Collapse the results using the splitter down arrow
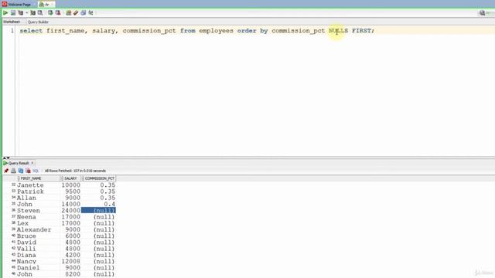 point(9,158)
